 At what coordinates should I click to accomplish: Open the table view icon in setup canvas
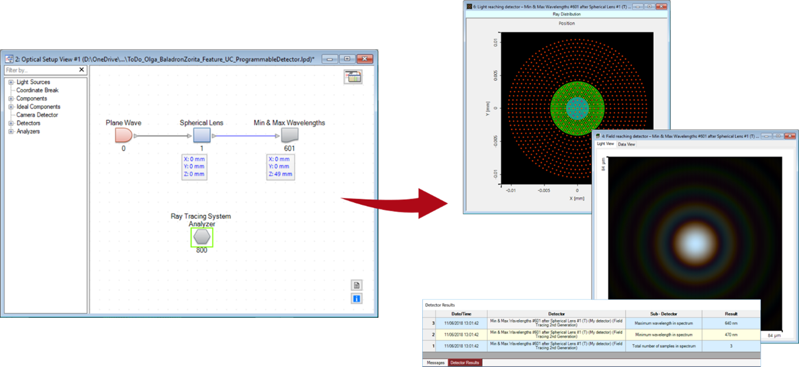[x=352, y=77]
